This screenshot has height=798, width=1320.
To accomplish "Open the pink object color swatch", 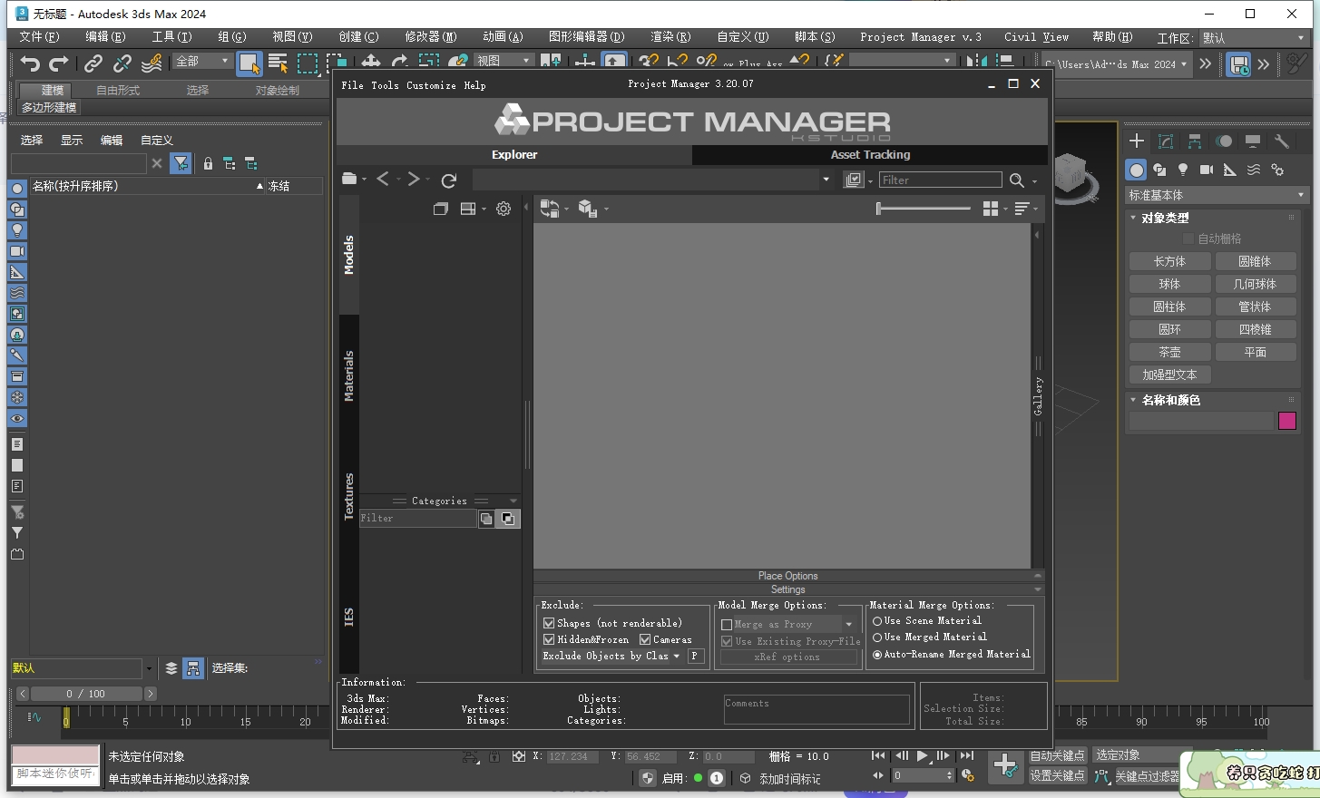I will (1287, 421).
